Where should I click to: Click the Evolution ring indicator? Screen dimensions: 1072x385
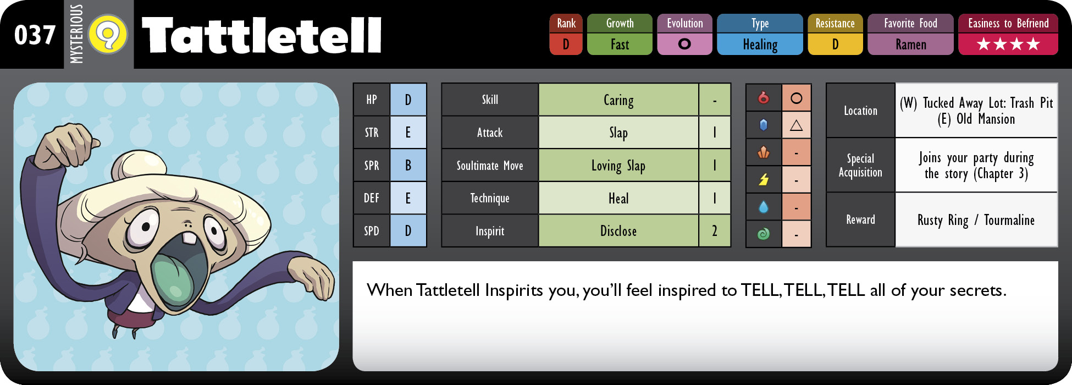[684, 44]
